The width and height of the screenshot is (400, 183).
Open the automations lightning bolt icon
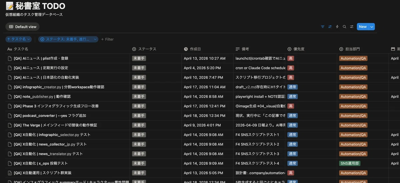(x=337, y=27)
